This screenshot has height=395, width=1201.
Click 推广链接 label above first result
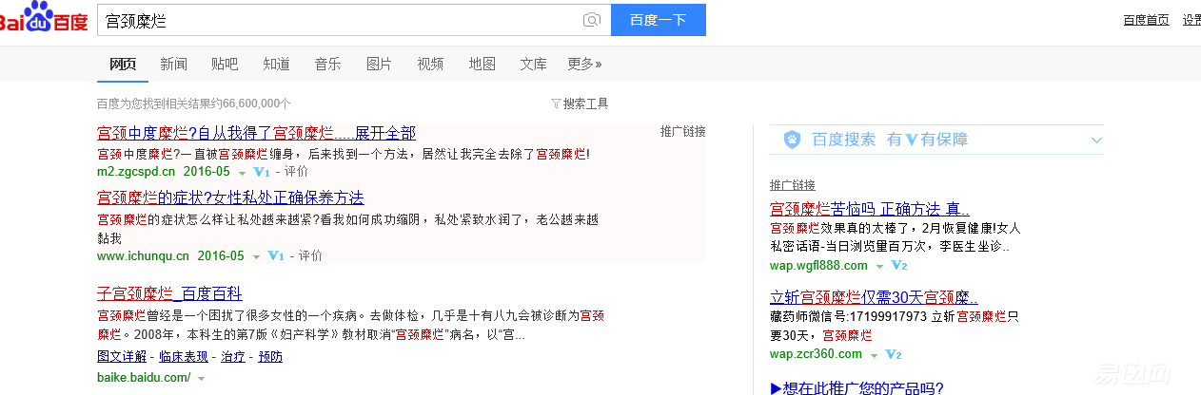tap(683, 131)
